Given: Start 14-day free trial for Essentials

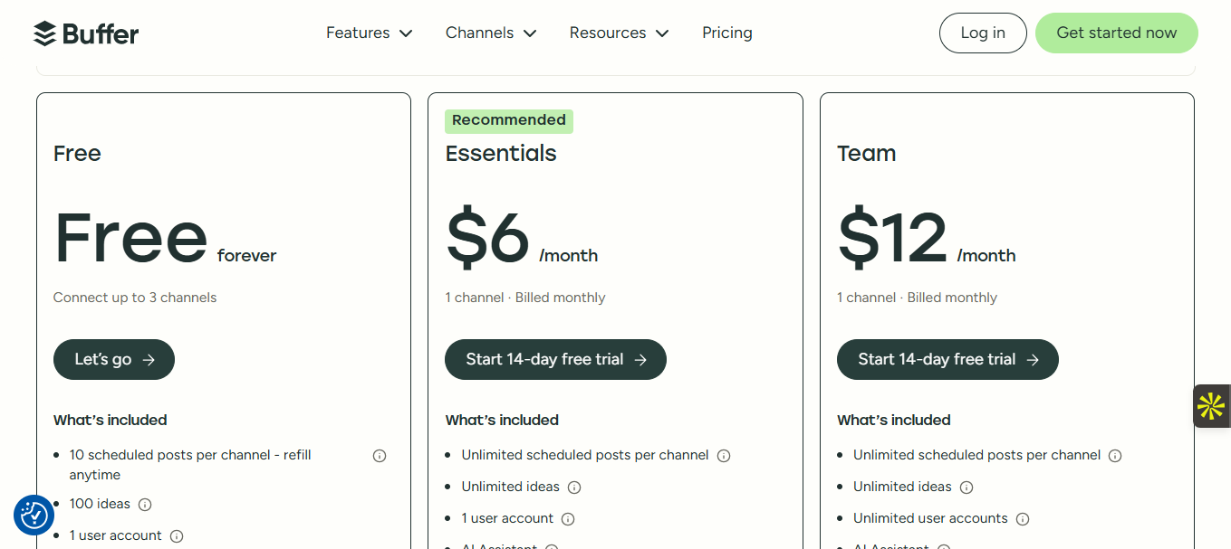Looking at the screenshot, I should 555,360.
